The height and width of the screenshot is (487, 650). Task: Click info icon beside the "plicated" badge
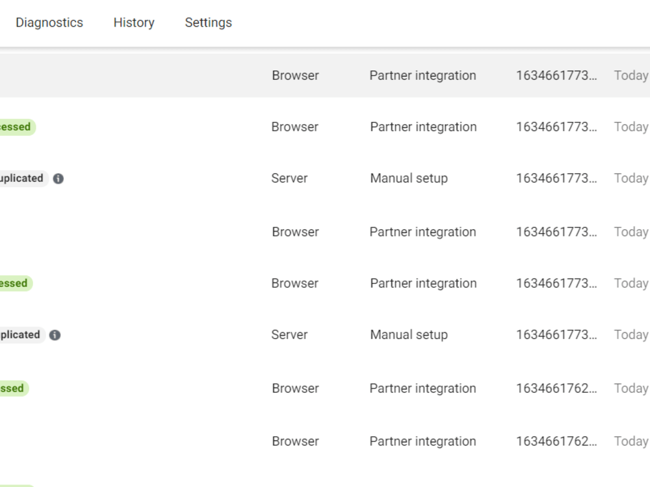55,335
